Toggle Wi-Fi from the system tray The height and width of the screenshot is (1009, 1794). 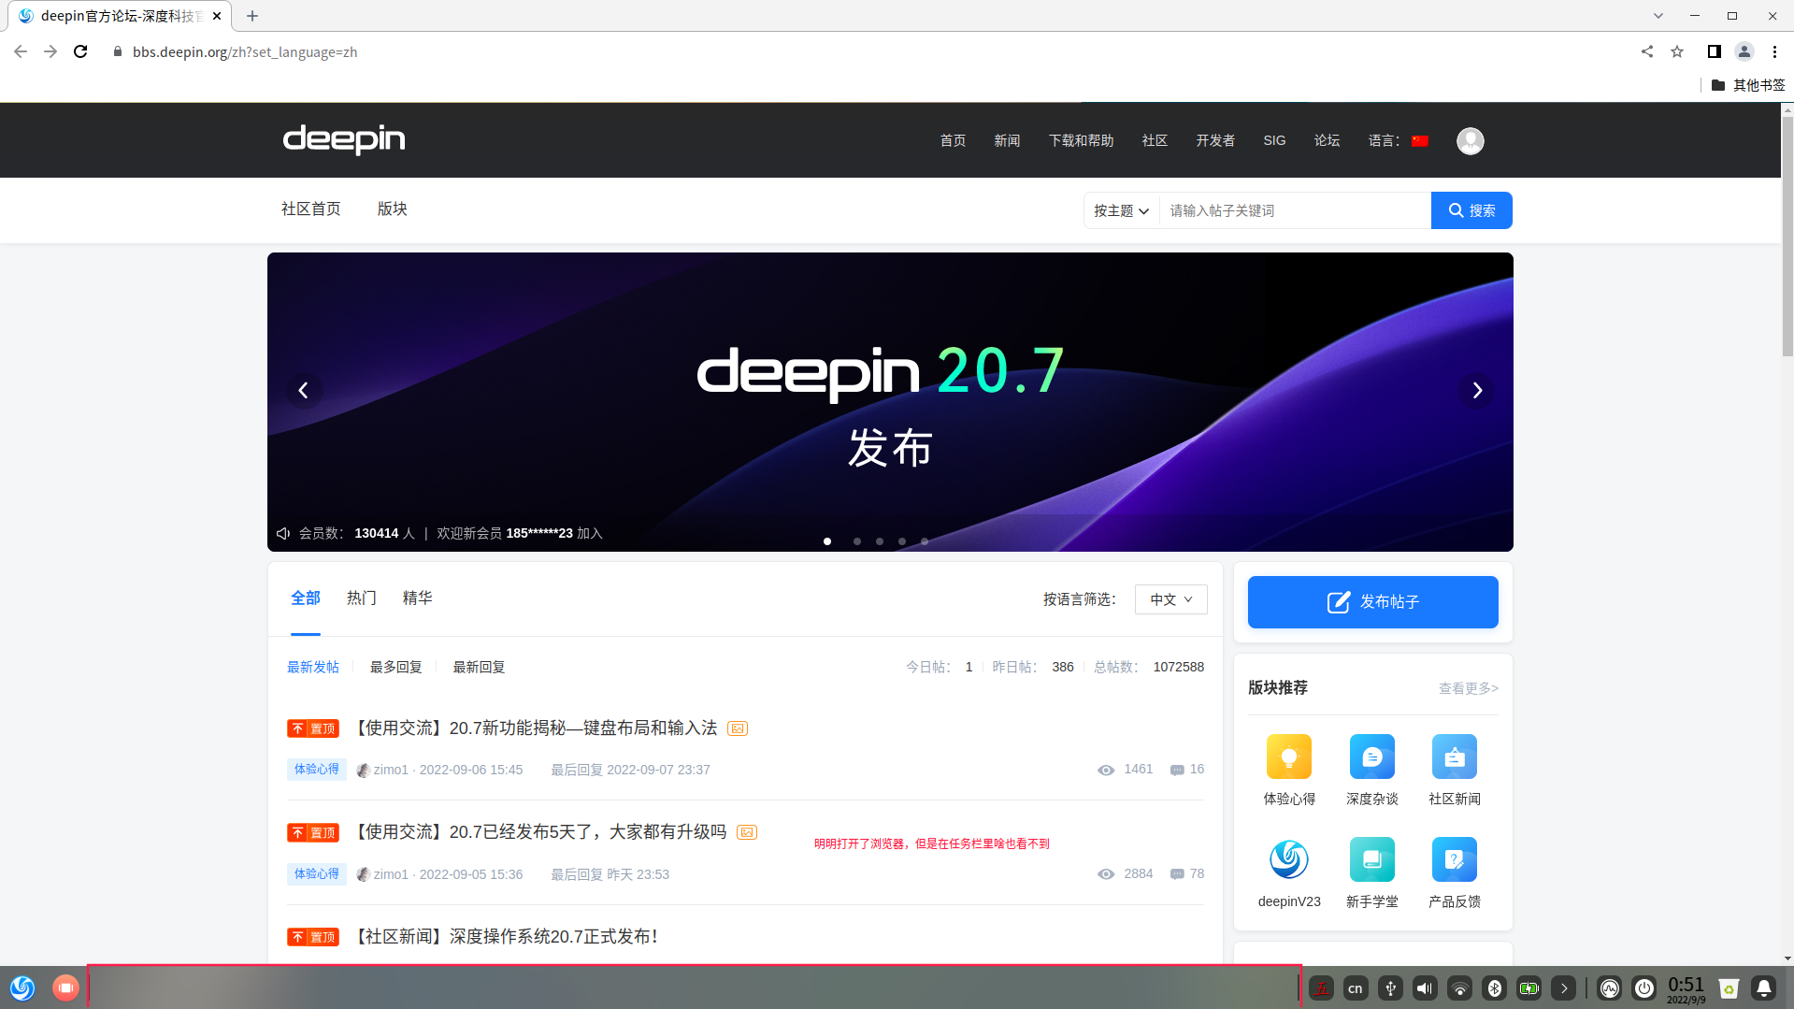1459,987
